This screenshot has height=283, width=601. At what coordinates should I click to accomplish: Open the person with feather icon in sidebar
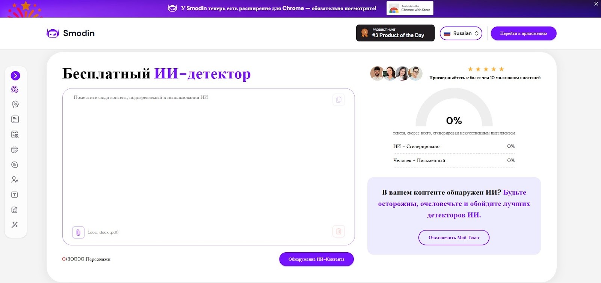point(15,180)
